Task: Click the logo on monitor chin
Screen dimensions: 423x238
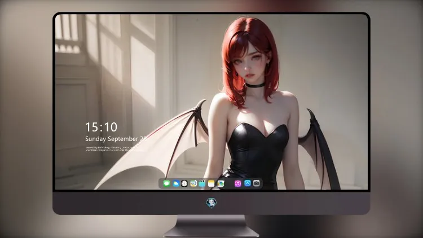Action: coord(211,203)
